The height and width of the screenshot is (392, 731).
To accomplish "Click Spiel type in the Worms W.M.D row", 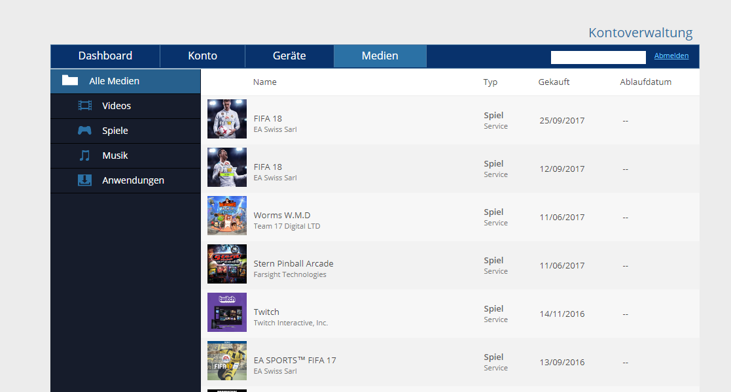I will pyautogui.click(x=493, y=212).
